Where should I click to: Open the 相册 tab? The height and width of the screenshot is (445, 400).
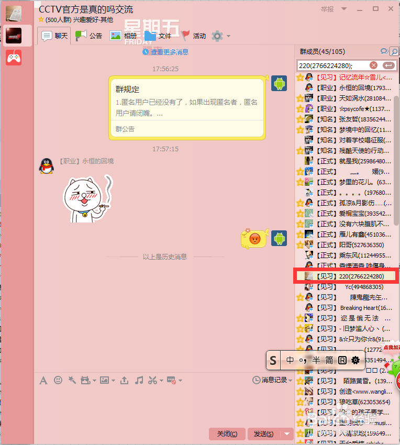pos(123,36)
